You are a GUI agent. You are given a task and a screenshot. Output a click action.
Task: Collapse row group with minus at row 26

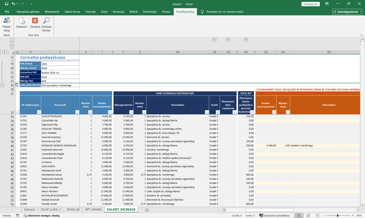pos(2,85)
